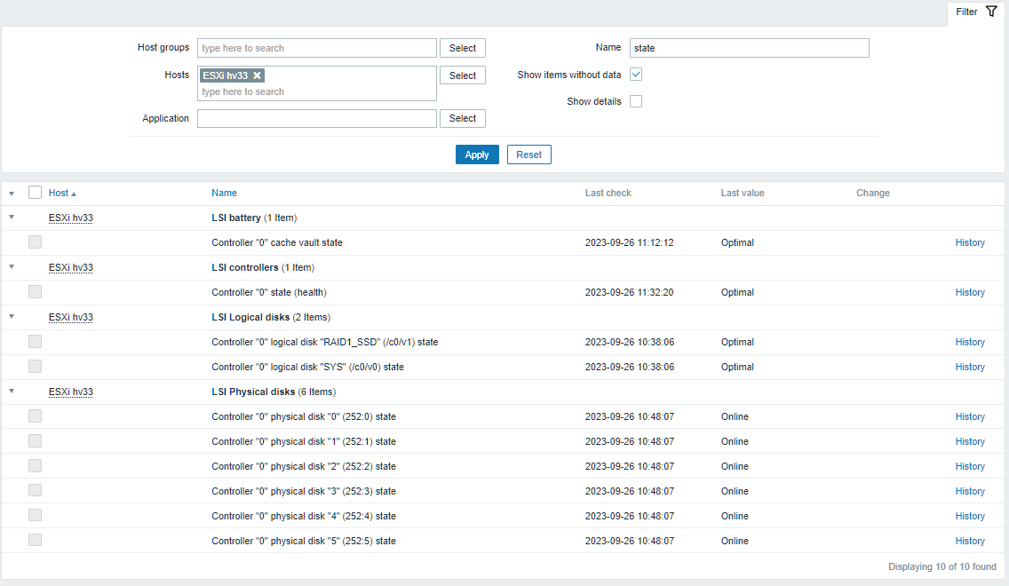The height and width of the screenshot is (586, 1009).
Task: Open History for physical disk "5"
Action: [x=970, y=541]
